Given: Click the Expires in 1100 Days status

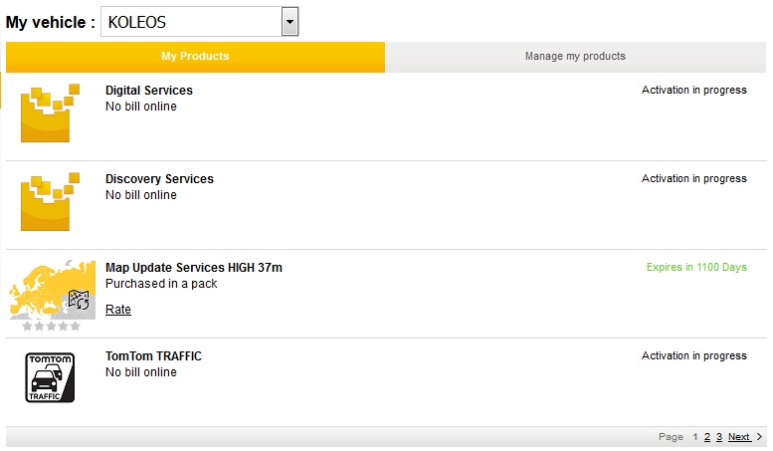Looking at the screenshot, I should pos(696,267).
